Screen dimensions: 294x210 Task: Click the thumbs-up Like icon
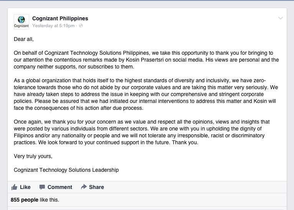click(x=14, y=187)
